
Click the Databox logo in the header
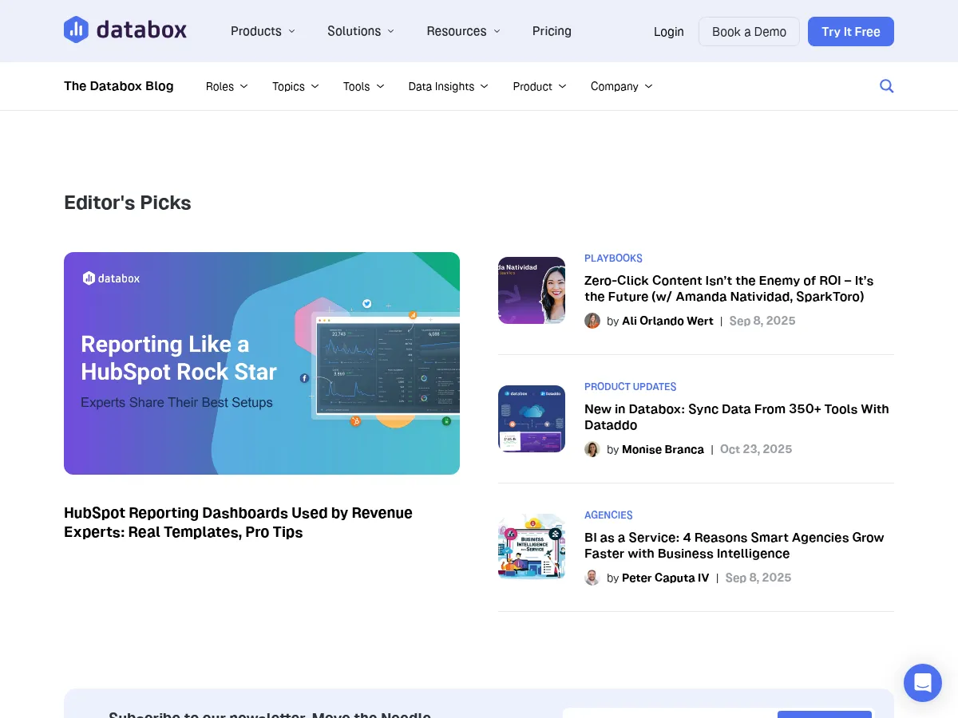pos(125,30)
